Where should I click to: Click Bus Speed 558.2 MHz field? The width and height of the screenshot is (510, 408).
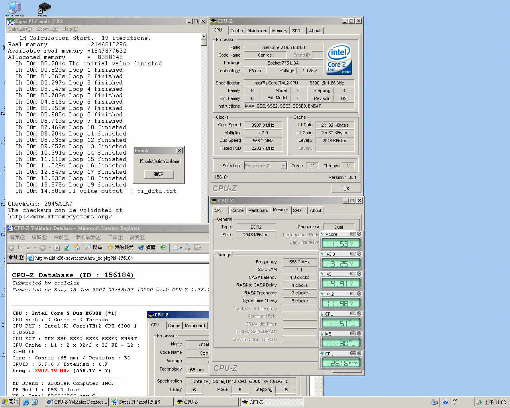263,141
